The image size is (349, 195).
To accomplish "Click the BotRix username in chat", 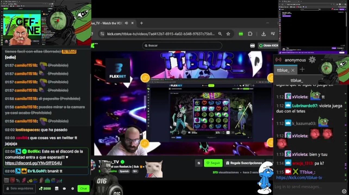I will [x=34, y=151].
